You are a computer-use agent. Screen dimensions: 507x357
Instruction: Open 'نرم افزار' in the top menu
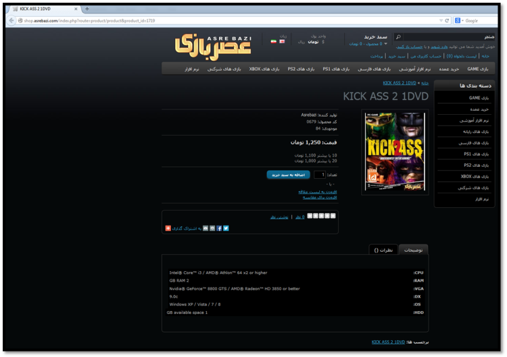192,69
